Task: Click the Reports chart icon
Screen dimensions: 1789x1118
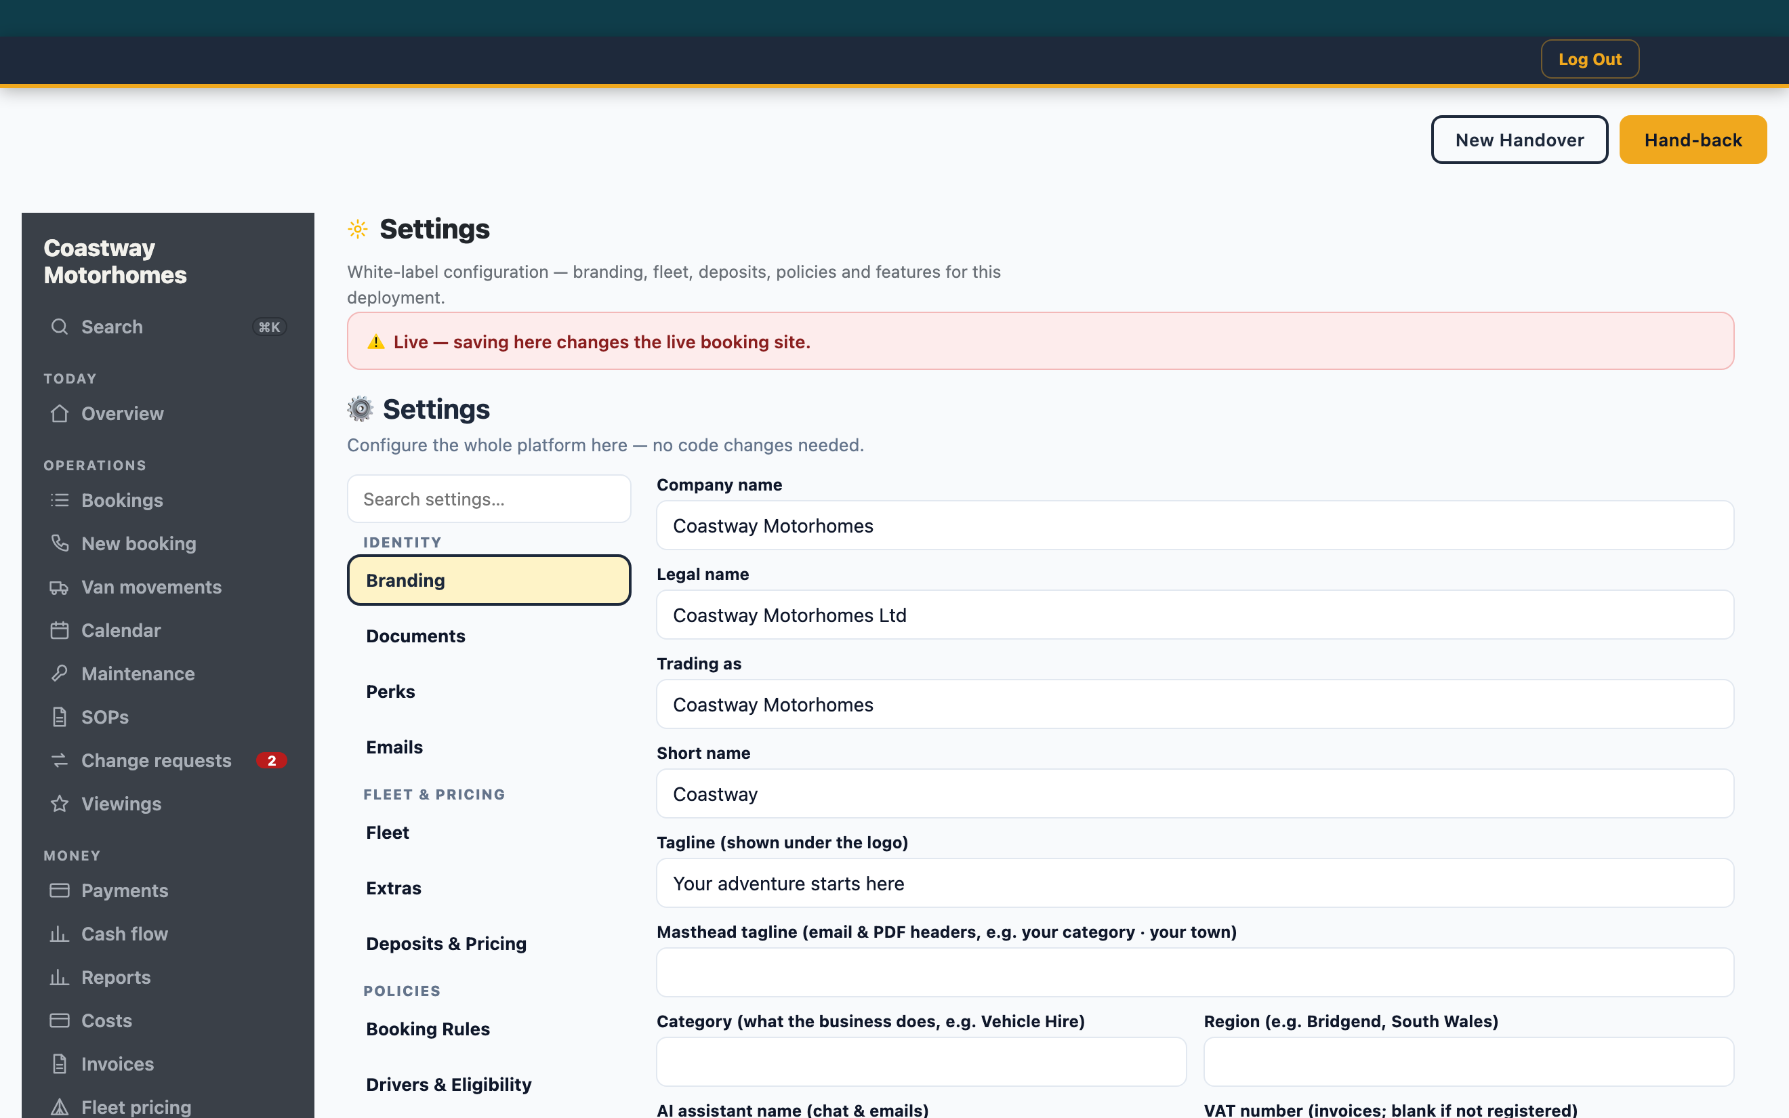Action: pyautogui.click(x=60, y=978)
